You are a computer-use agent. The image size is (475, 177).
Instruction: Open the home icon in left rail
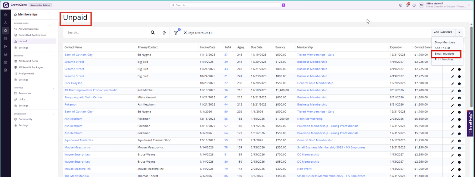click(5, 15)
